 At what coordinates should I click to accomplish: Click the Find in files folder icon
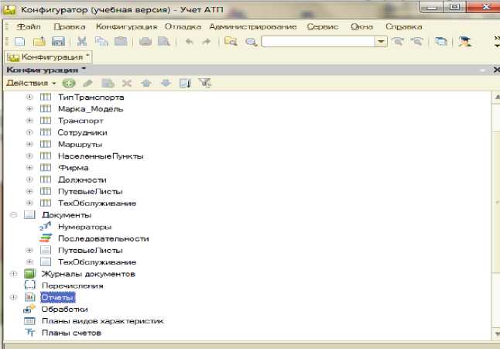click(231, 42)
